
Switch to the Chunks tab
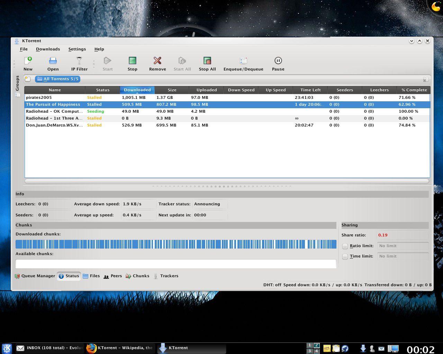click(x=137, y=276)
